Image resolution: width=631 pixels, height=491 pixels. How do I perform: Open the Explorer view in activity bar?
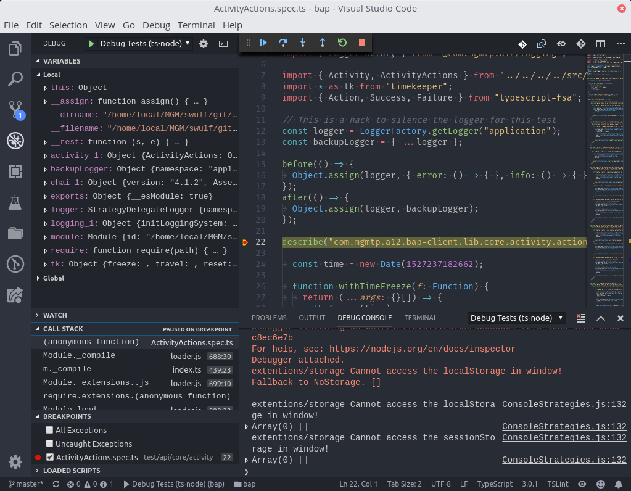click(x=15, y=48)
